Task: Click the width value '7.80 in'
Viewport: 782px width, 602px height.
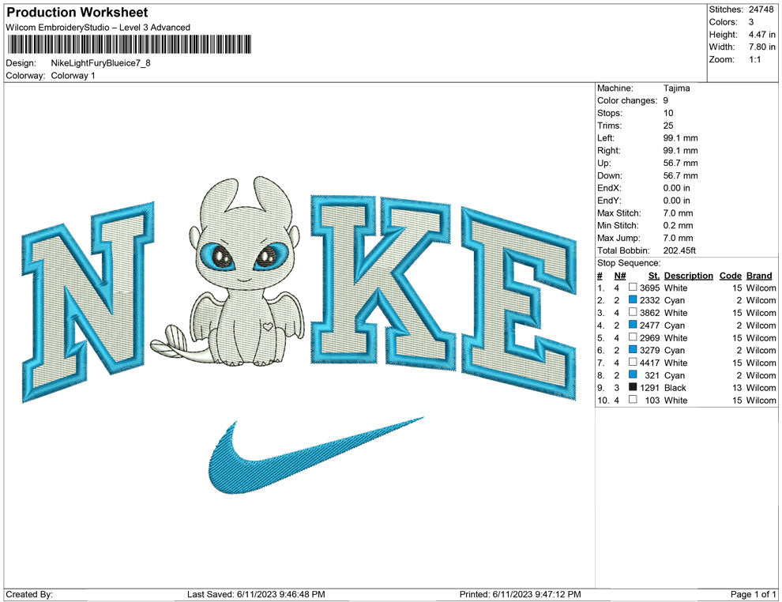Action: (762, 47)
